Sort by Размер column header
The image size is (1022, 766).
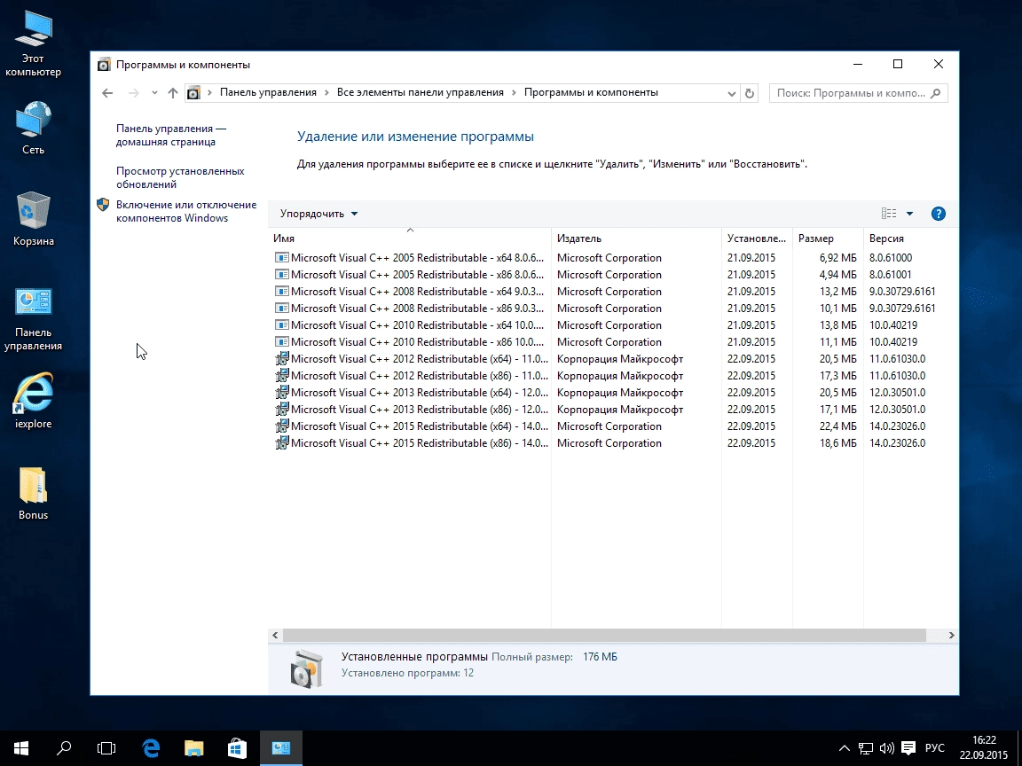(828, 238)
